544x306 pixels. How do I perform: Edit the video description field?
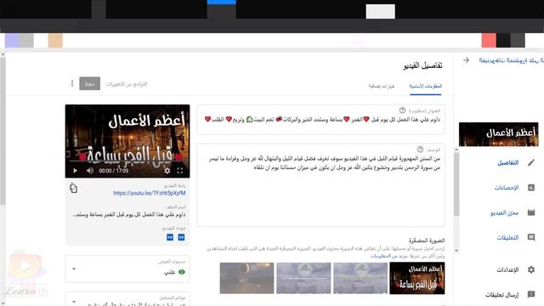tap(320, 185)
